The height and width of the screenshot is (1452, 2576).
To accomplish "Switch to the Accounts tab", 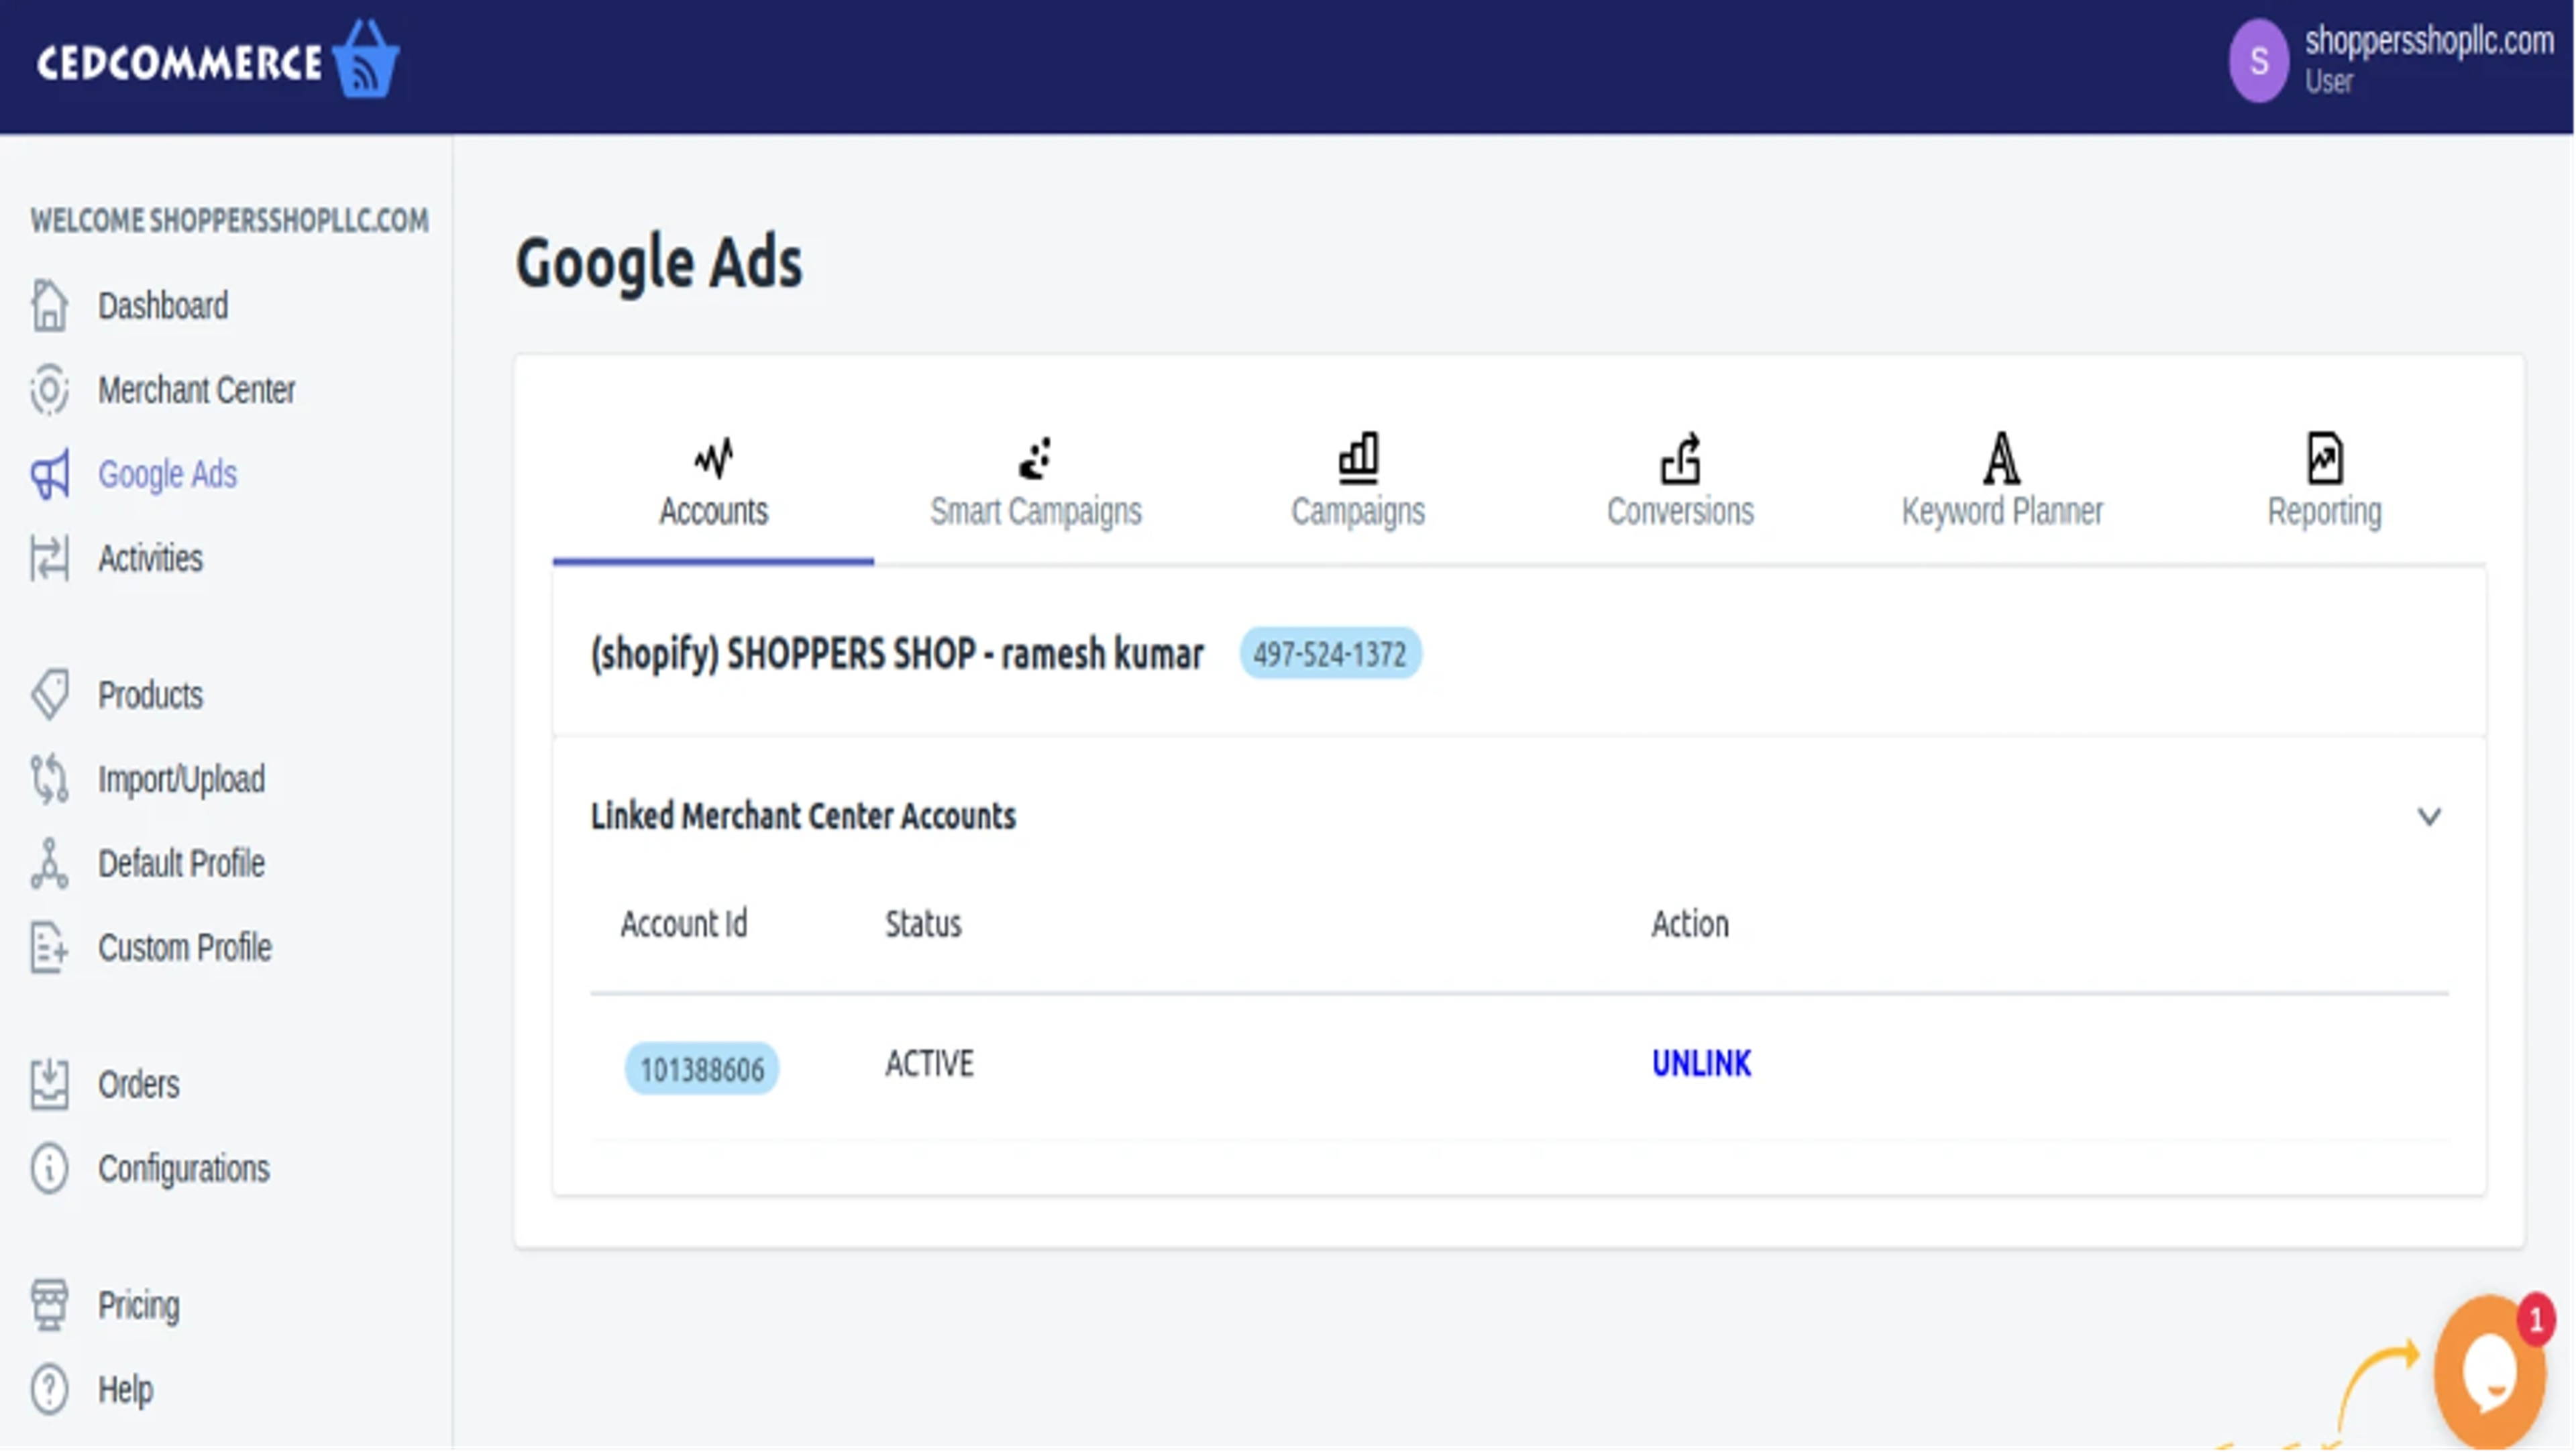I will point(713,483).
